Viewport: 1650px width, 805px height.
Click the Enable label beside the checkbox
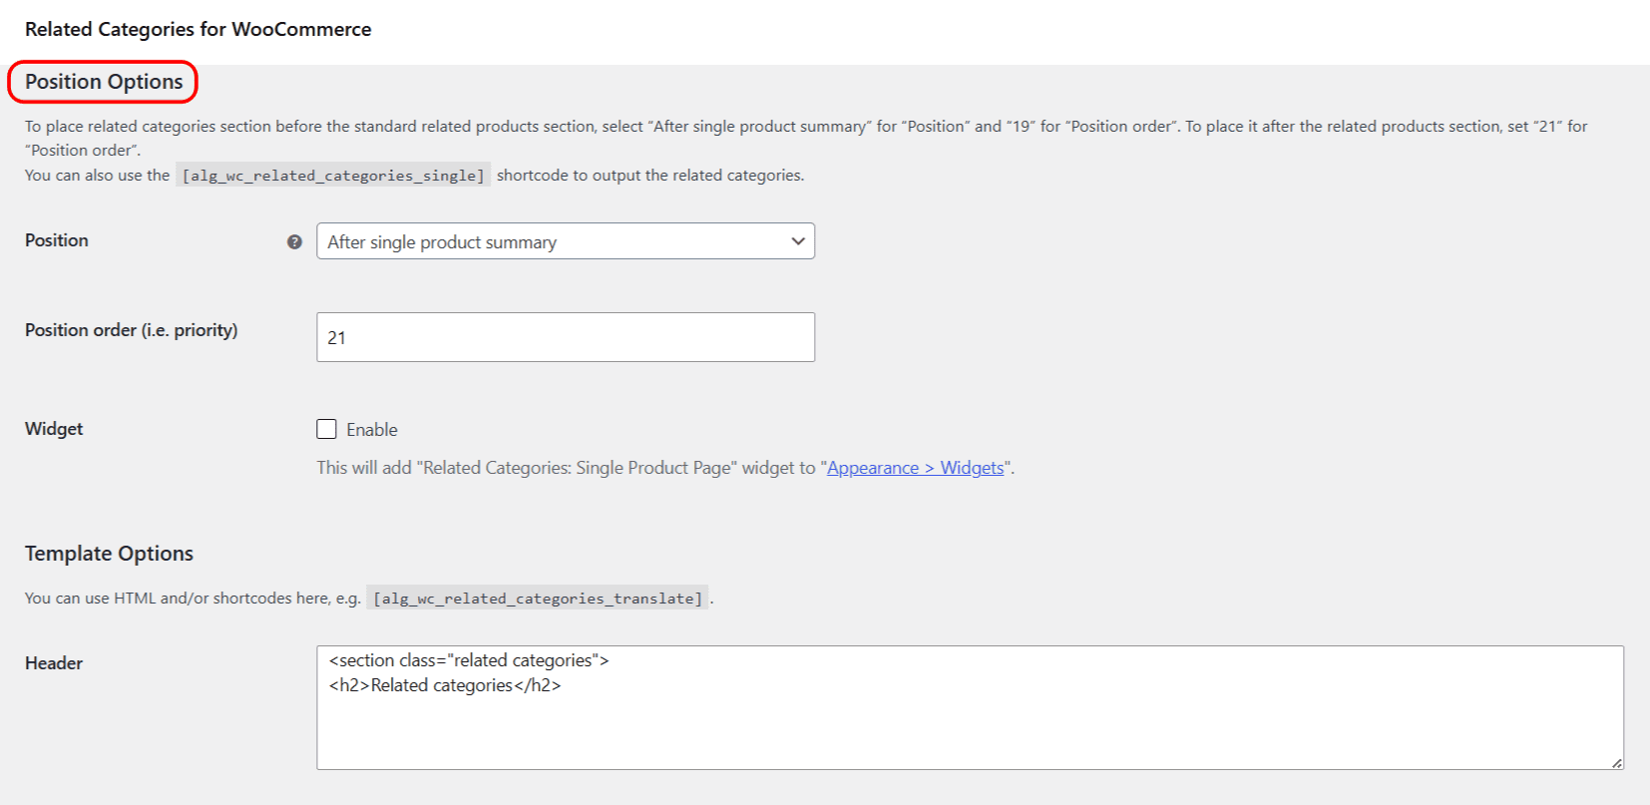pos(372,430)
